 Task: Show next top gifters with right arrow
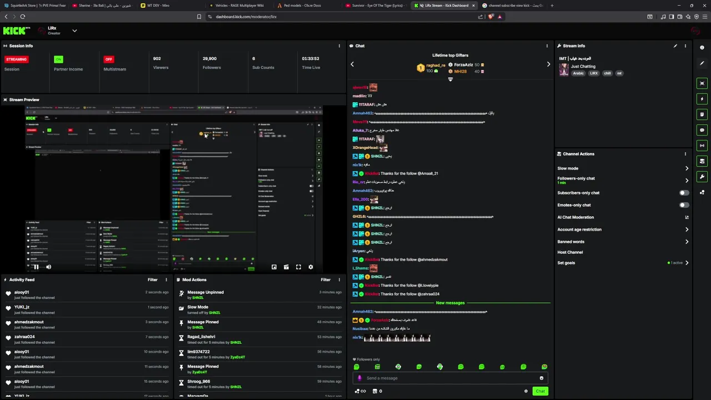click(548, 64)
